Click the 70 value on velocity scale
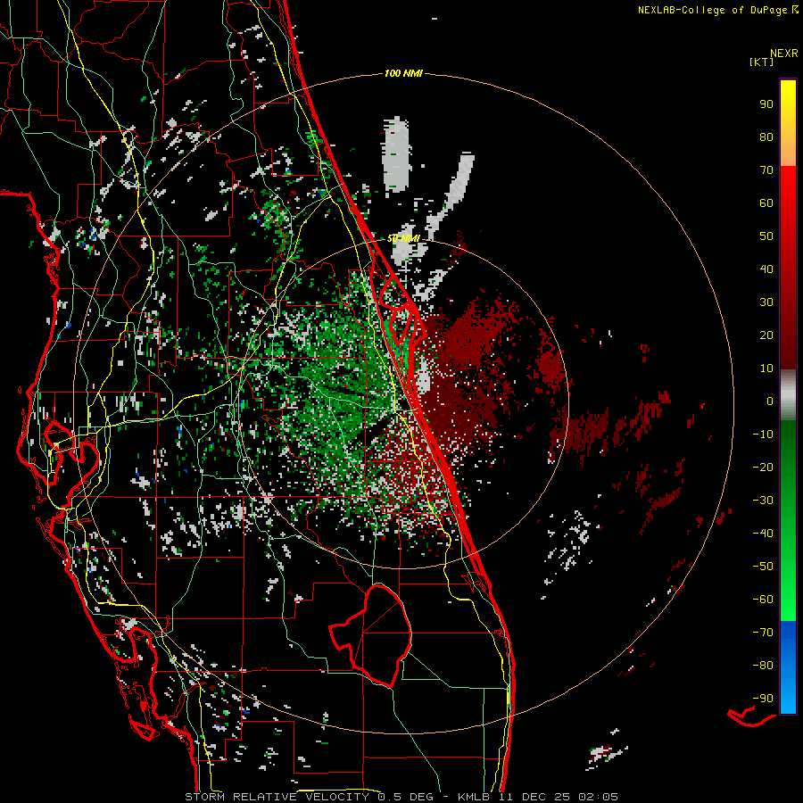803x803 pixels. pos(766,170)
